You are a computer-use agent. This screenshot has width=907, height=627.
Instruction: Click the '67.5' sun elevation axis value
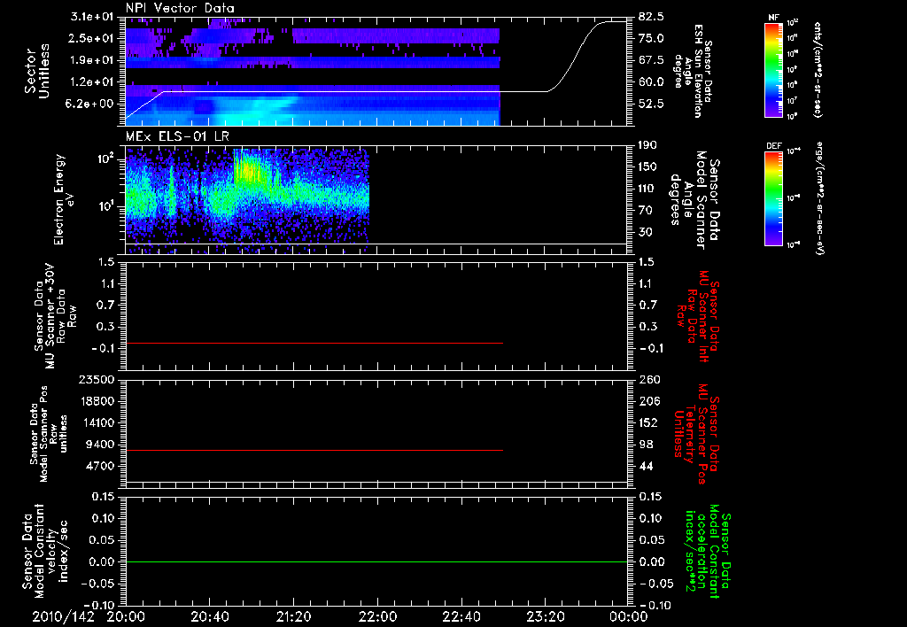(x=651, y=60)
